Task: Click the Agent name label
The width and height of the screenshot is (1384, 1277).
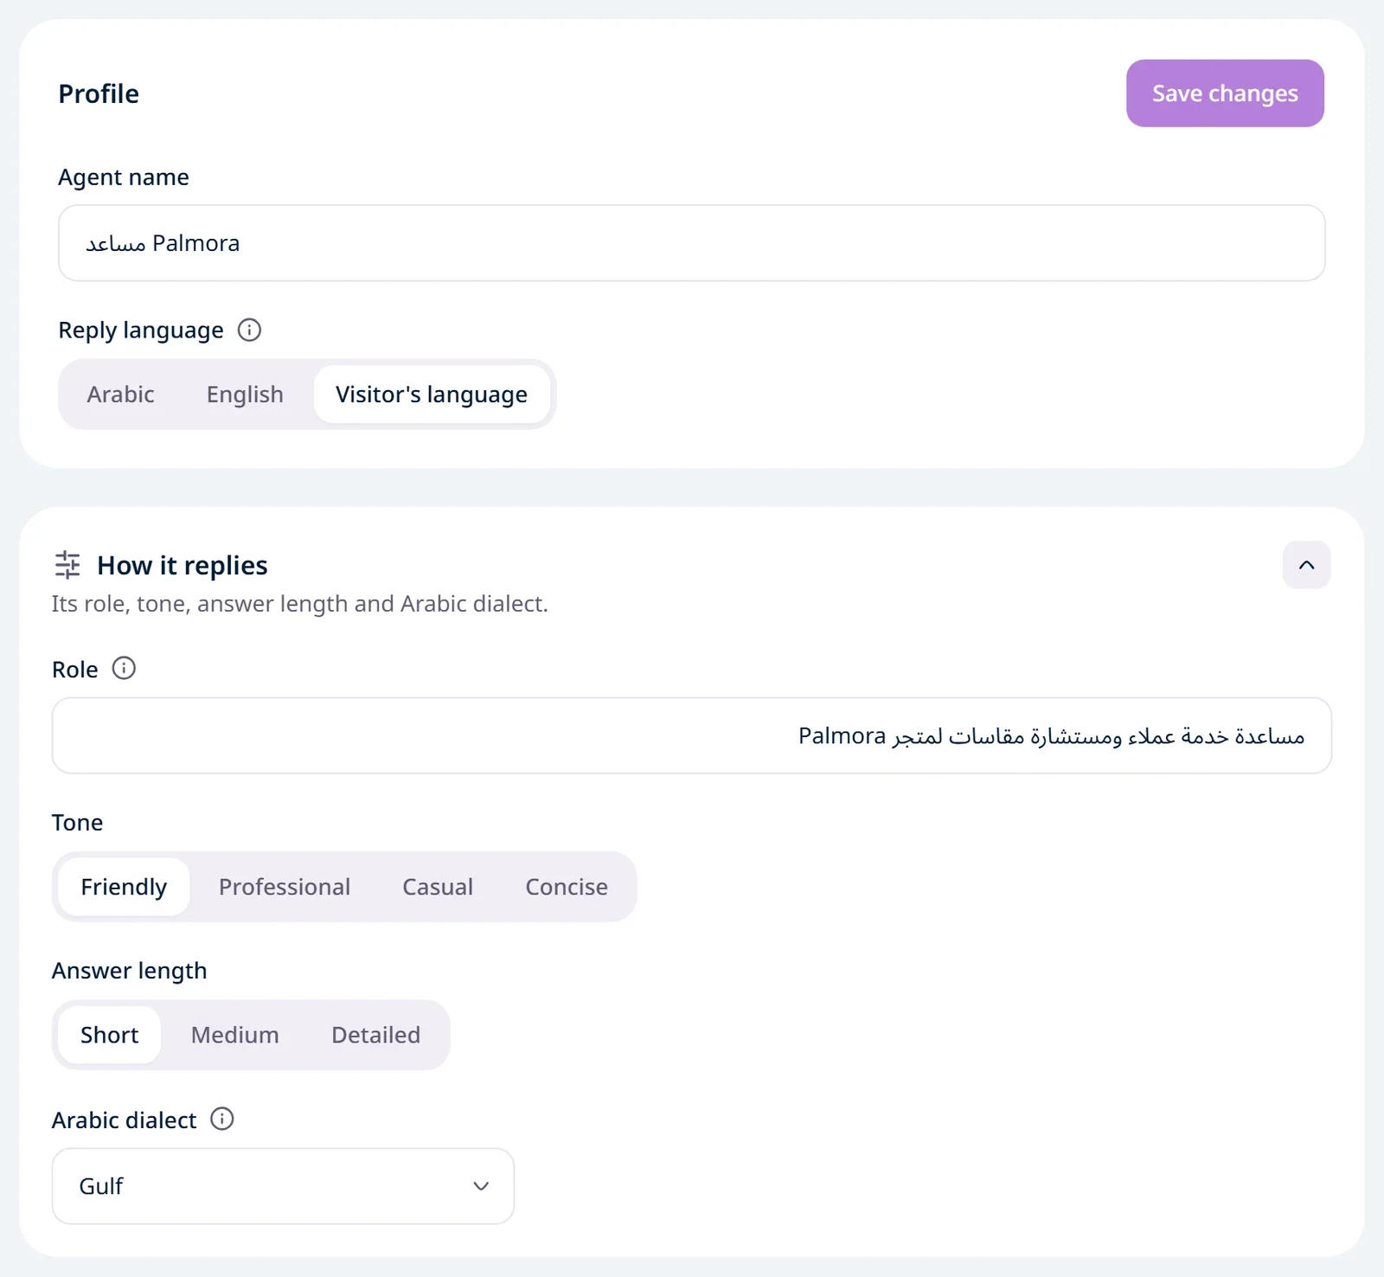Action: (124, 177)
